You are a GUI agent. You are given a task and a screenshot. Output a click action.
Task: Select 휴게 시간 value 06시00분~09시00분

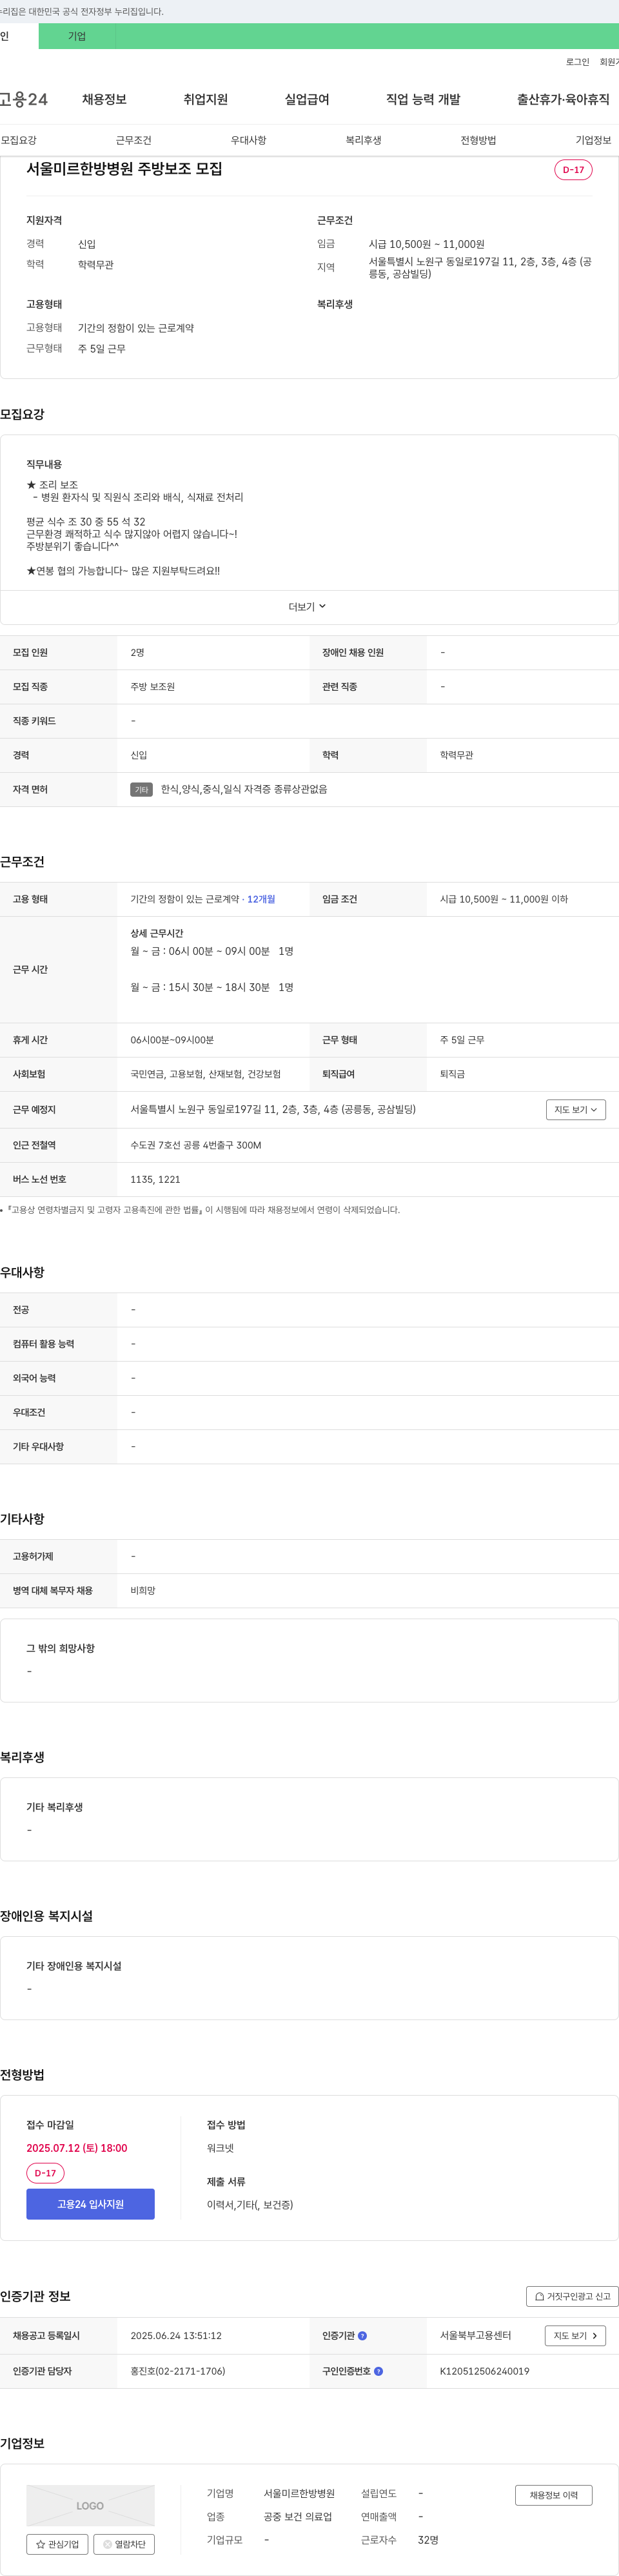[x=172, y=1040]
